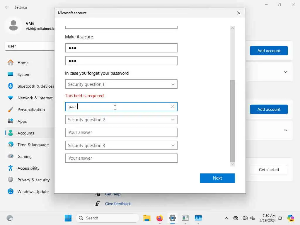
Task: Click the upper Add account button
Action: click(x=269, y=51)
